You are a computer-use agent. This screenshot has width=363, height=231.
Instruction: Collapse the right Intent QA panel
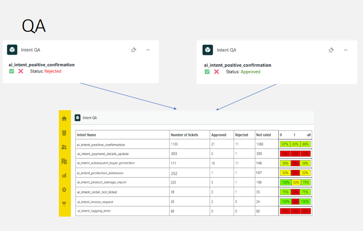pyautogui.click(x=346, y=50)
